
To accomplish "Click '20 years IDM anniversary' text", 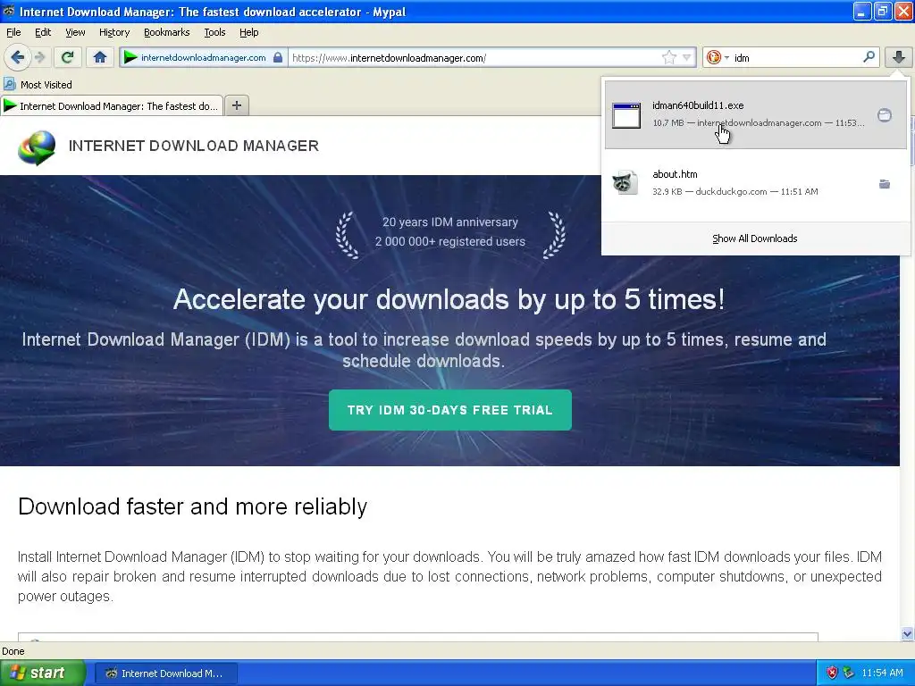I will pyautogui.click(x=450, y=222).
